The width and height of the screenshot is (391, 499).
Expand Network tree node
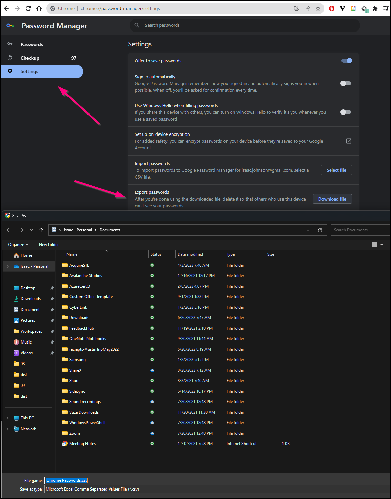(8, 429)
